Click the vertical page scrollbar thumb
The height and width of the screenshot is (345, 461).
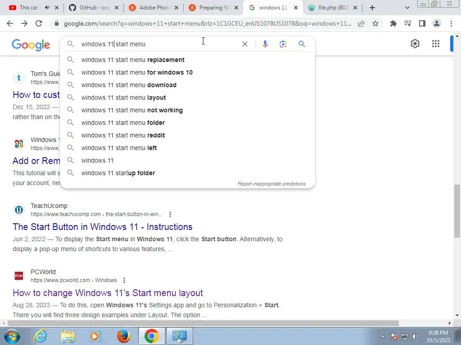[457, 211]
